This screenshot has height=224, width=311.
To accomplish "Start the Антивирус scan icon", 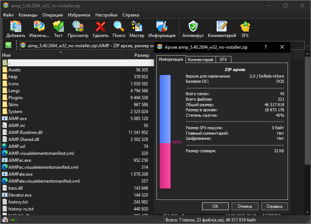I will [x=193, y=26].
